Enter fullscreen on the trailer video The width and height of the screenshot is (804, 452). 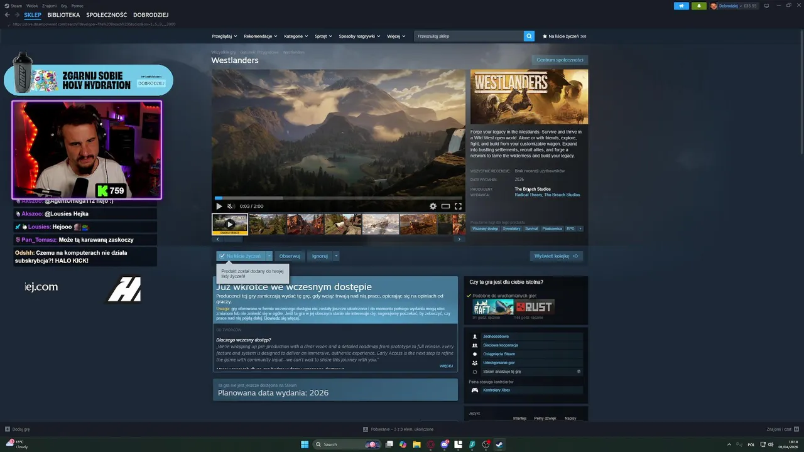pos(458,206)
